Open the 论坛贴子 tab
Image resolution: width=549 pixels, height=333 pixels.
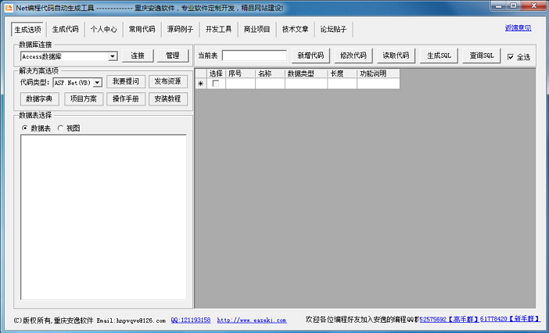tap(333, 30)
